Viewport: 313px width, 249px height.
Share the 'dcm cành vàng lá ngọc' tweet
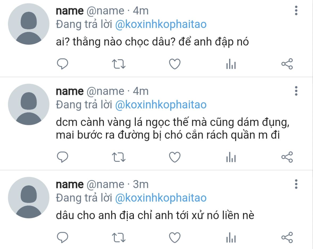[287, 157]
